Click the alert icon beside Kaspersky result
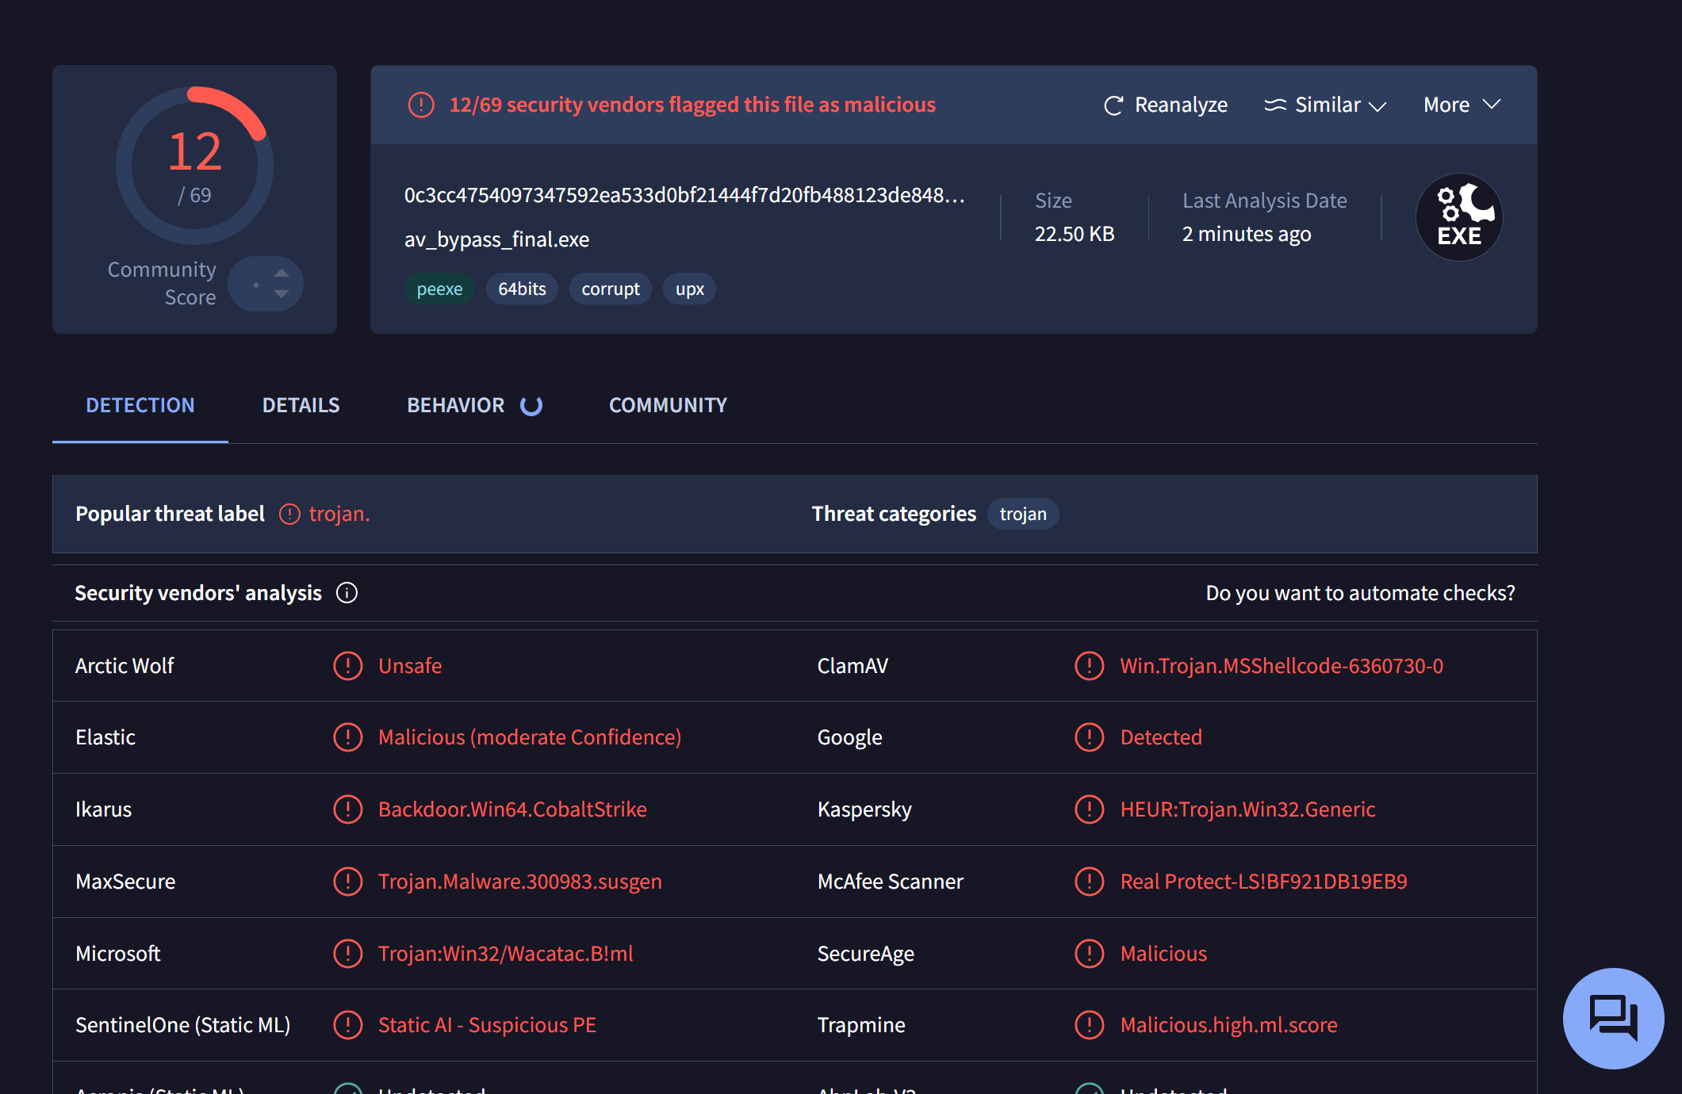 click(x=1089, y=809)
